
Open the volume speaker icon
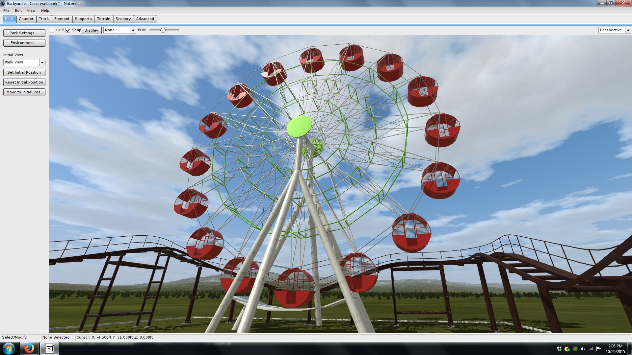pyautogui.click(x=583, y=349)
